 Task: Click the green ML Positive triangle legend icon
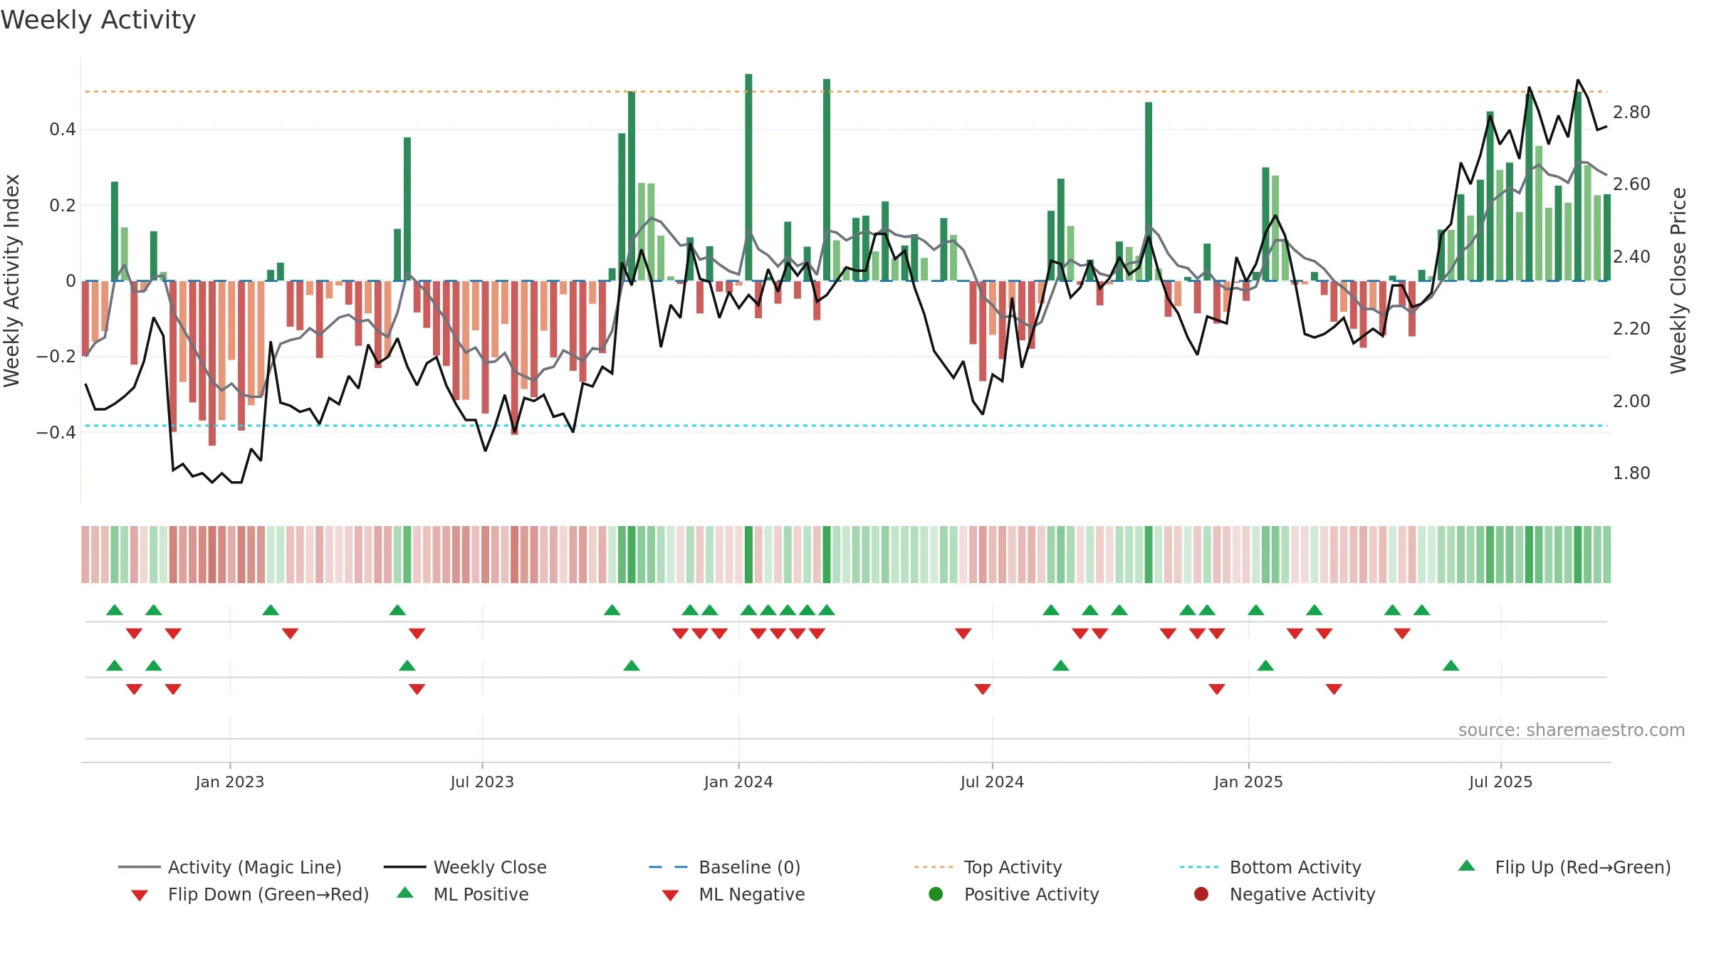pos(405,893)
